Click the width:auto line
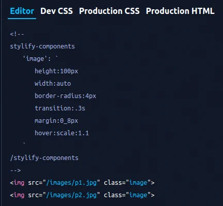This screenshot has width=223, height=206. pyautogui.click(x=53, y=84)
